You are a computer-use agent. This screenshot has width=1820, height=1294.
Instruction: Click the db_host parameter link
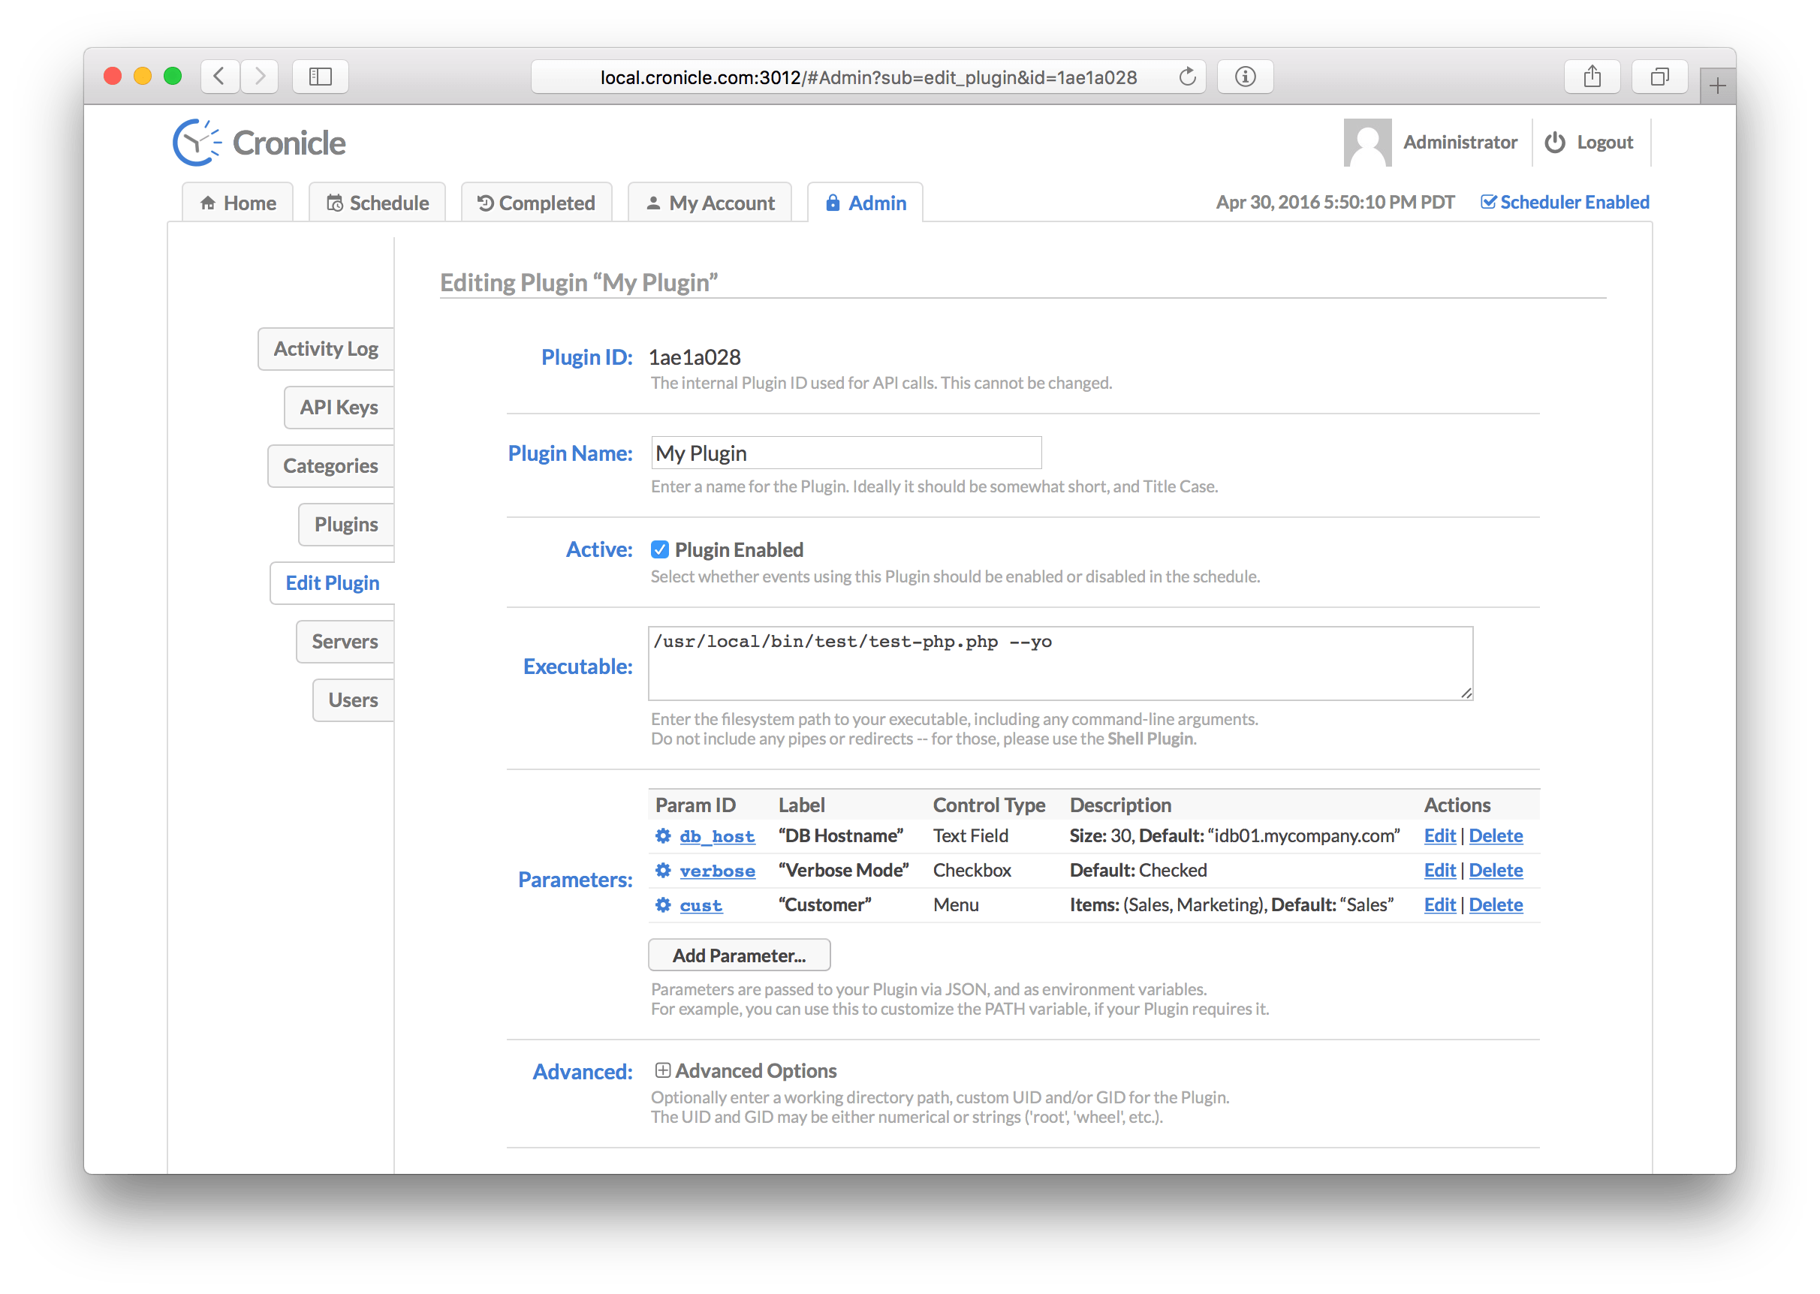click(716, 837)
